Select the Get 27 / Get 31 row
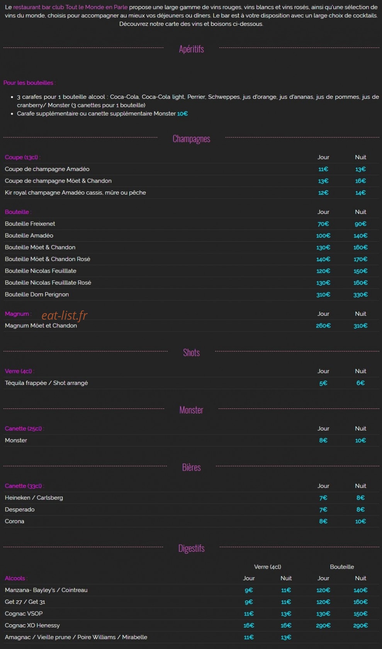The height and width of the screenshot is (649, 382). click(191, 602)
